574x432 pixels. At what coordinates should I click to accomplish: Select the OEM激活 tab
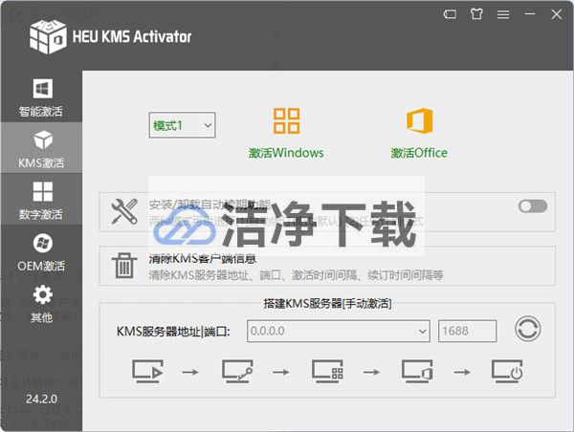(41, 251)
